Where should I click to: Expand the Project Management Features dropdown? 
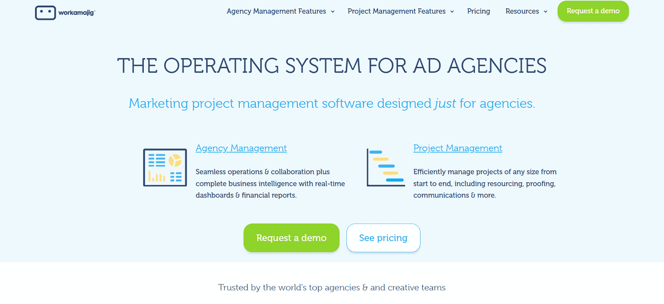click(452, 11)
